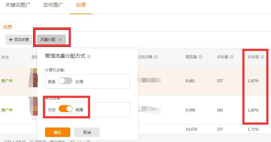The image size is (271, 142).
Task: Click the 取消 button
Action: point(87,132)
